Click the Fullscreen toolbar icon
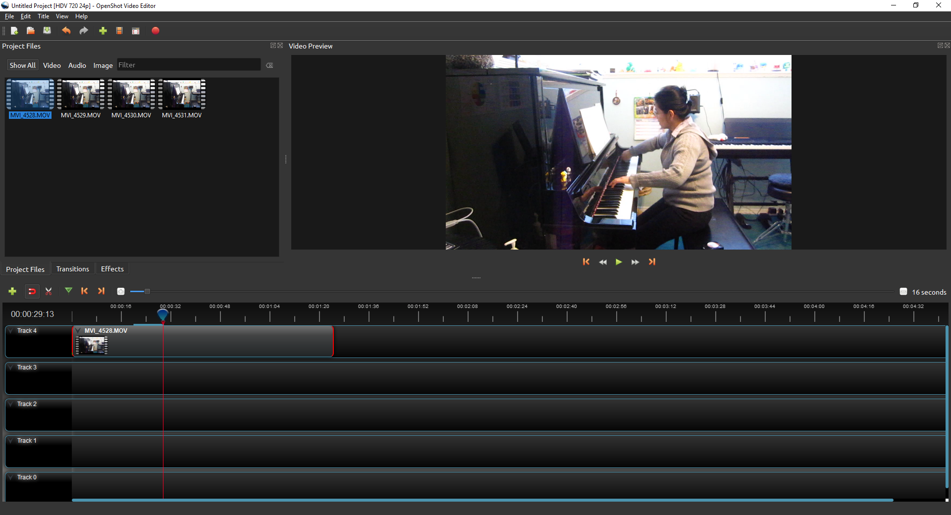This screenshot has height=515, width=951. tap(136, 31)
